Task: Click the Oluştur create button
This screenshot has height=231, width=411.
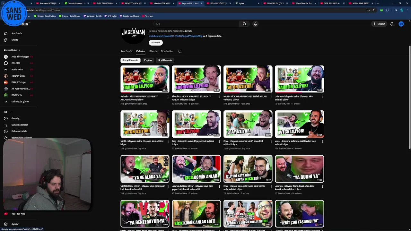Action: [379, 24]
